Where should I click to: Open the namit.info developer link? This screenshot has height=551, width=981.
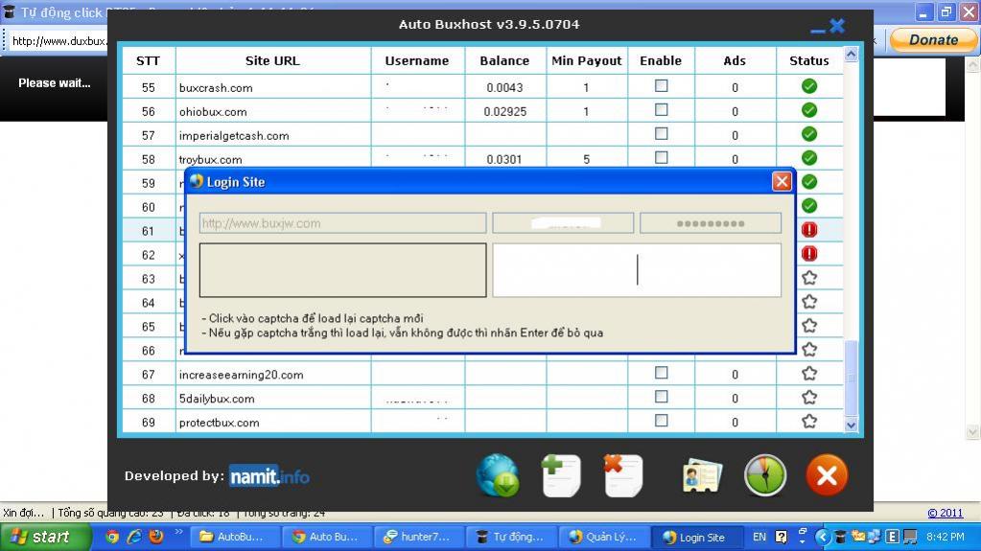(x=269, y=476)
